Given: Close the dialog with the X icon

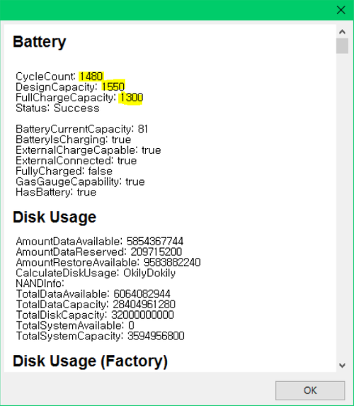Looking at the screenshot, I should [x=341, y=10].
